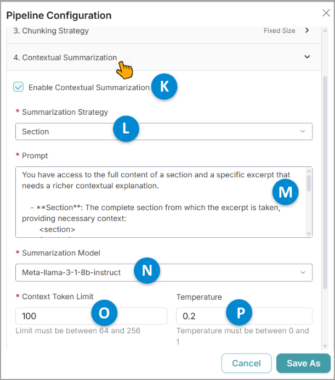Image resolution: width=335 pixels, height=380 pixels.
Task: Click the prompt textarea scrollbar thumb
Action: point(309,183)
